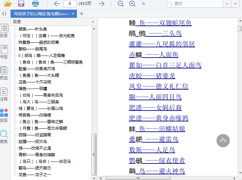Go to the next page arrow
The height and width of the screenshot is (180, 242).
[x=101, y=4]
